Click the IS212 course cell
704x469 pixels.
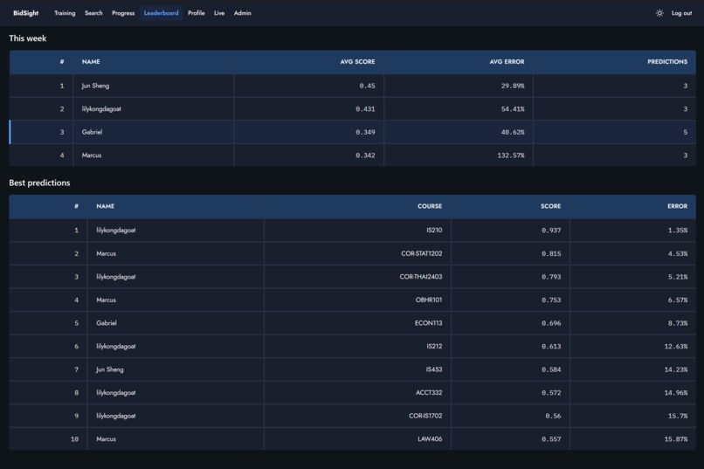pyautogui.click(x=434, y=347)
